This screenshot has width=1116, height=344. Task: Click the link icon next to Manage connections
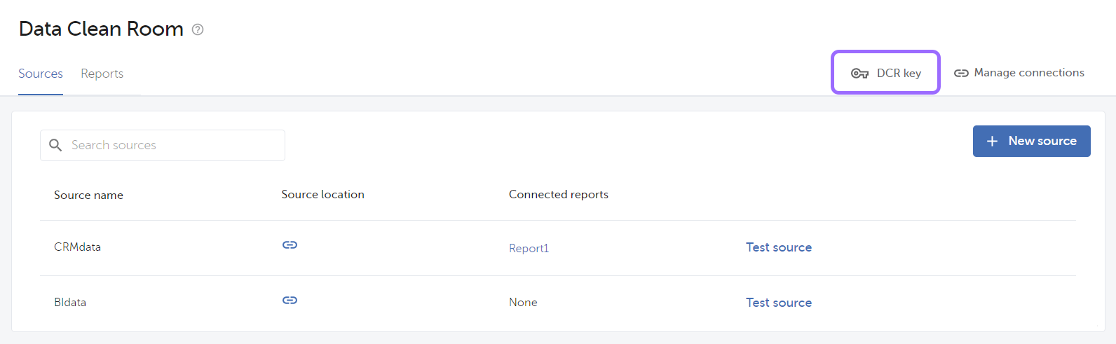coord(961,73)
